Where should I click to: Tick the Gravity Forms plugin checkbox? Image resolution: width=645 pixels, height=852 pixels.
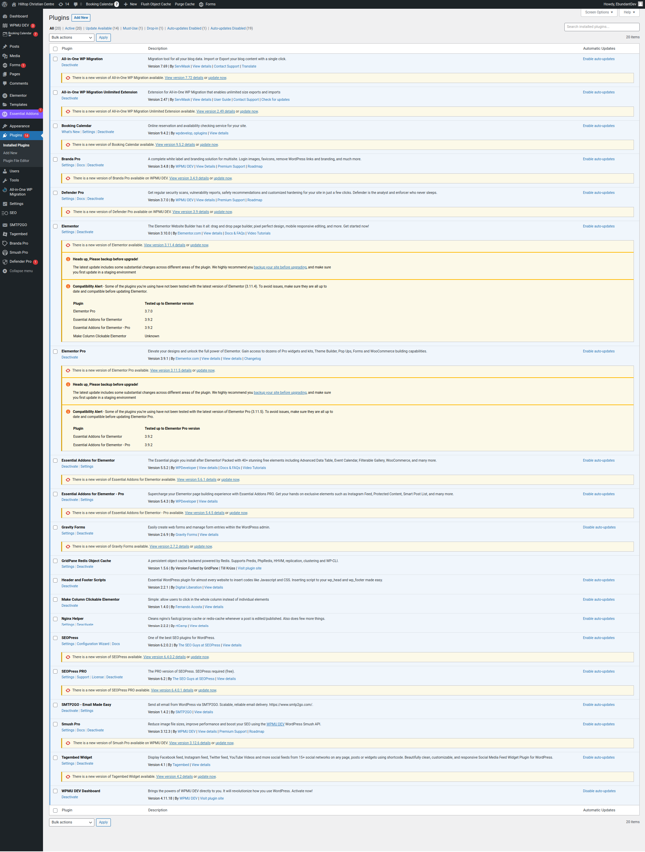[55, 527]
